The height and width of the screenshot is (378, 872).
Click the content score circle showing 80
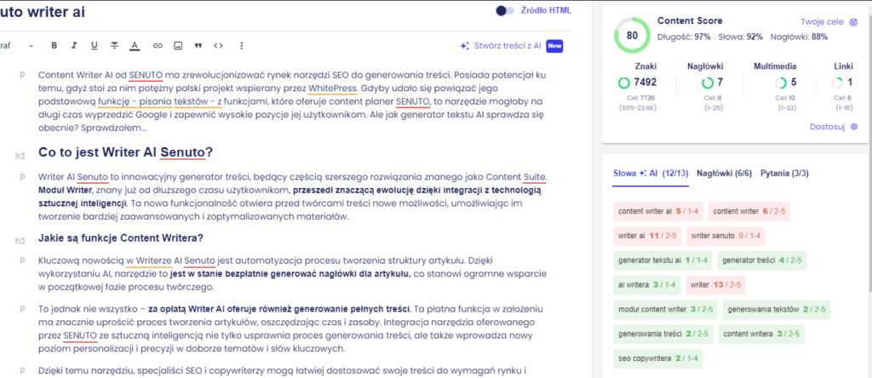pyautogui.click(x=632, y=36)
